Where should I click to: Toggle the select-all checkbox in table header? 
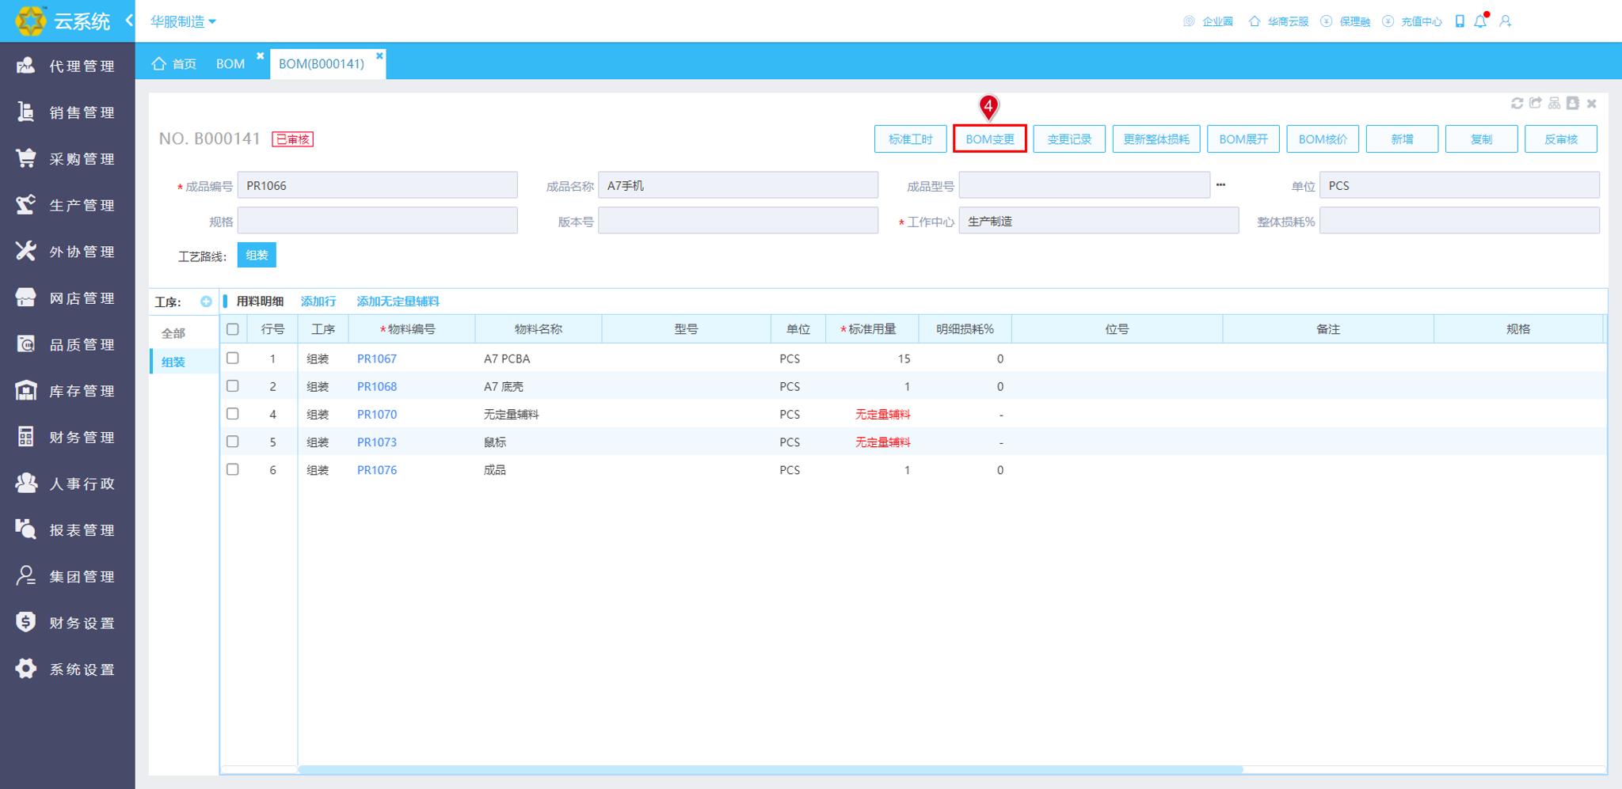pos(233,329)
